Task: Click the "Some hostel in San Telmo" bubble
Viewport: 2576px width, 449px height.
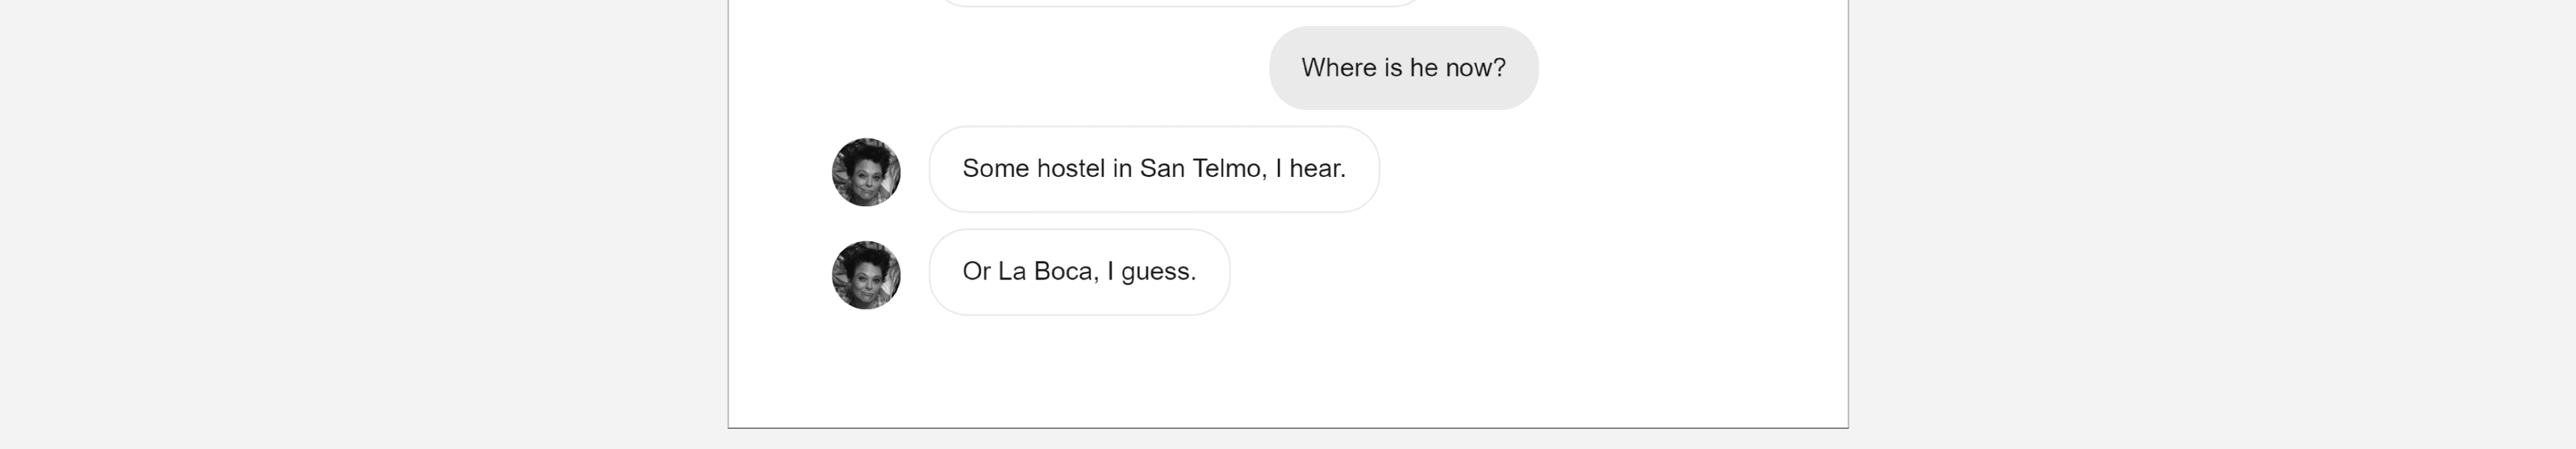Action: coord(1153,169)
